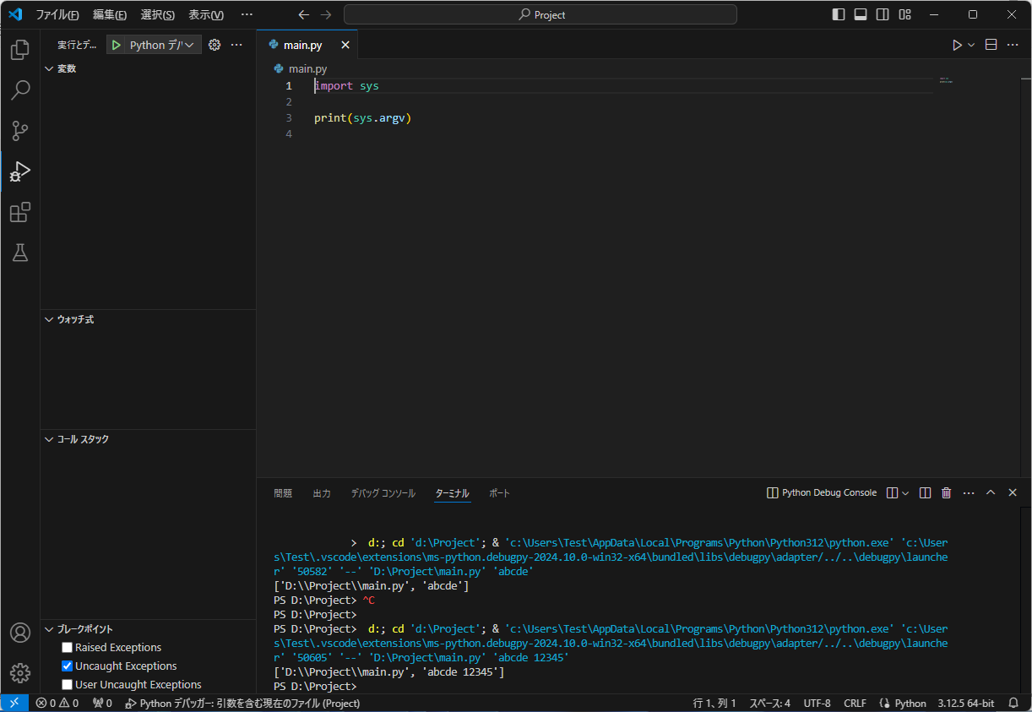Open terminal panel more actions ellipsis
This screenshot has width=1032, height=712.
969,492
